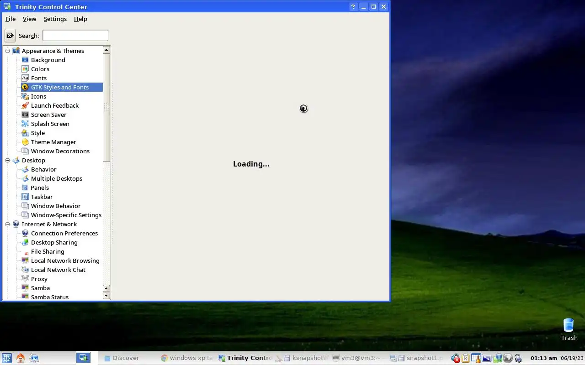Focus the Search input field
Viewport: 585px width, 365px height.
[x=75, y=36]
